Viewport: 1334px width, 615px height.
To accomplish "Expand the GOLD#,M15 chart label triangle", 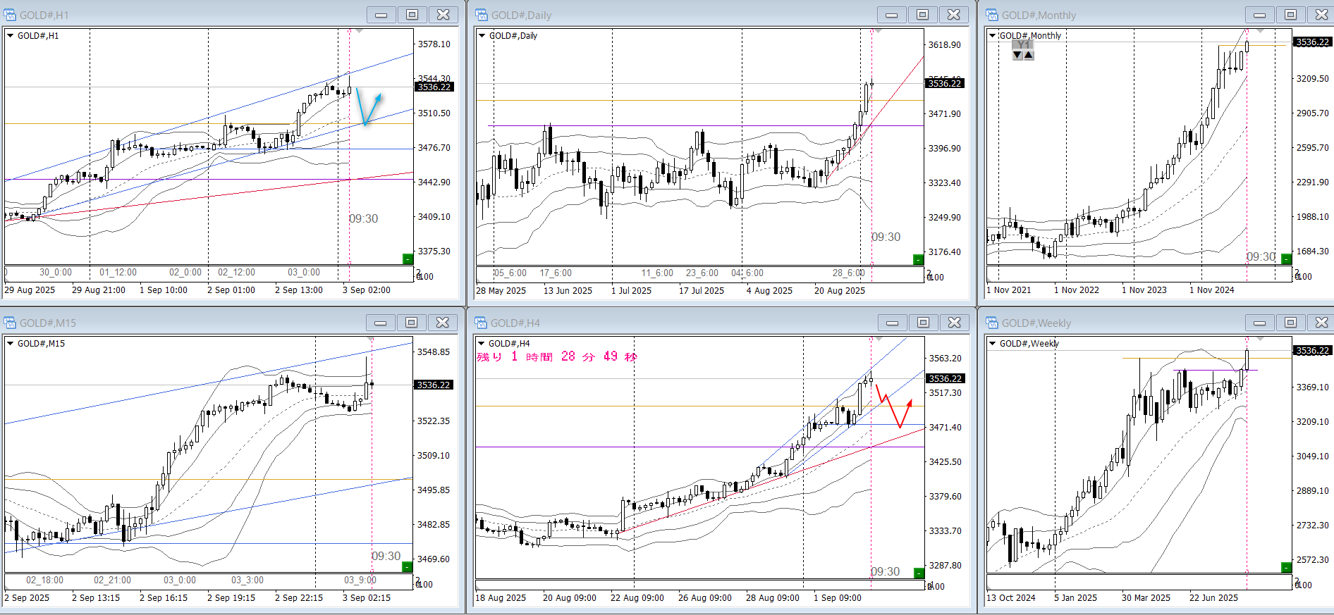I will pyautogui.click(x=11, y=343).
